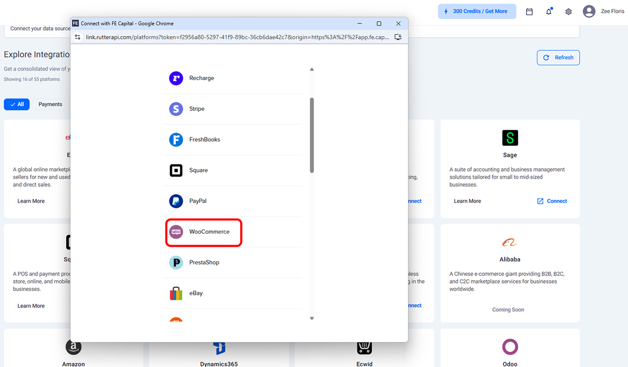Click the Ecwid cart logo
Screen dimensions: 628x367
click(365, 347)
